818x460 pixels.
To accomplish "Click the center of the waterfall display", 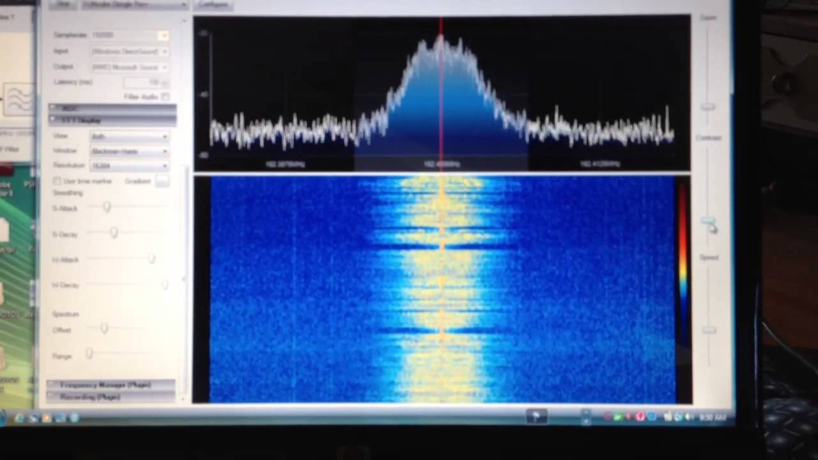I will click(x=442, y=289).
